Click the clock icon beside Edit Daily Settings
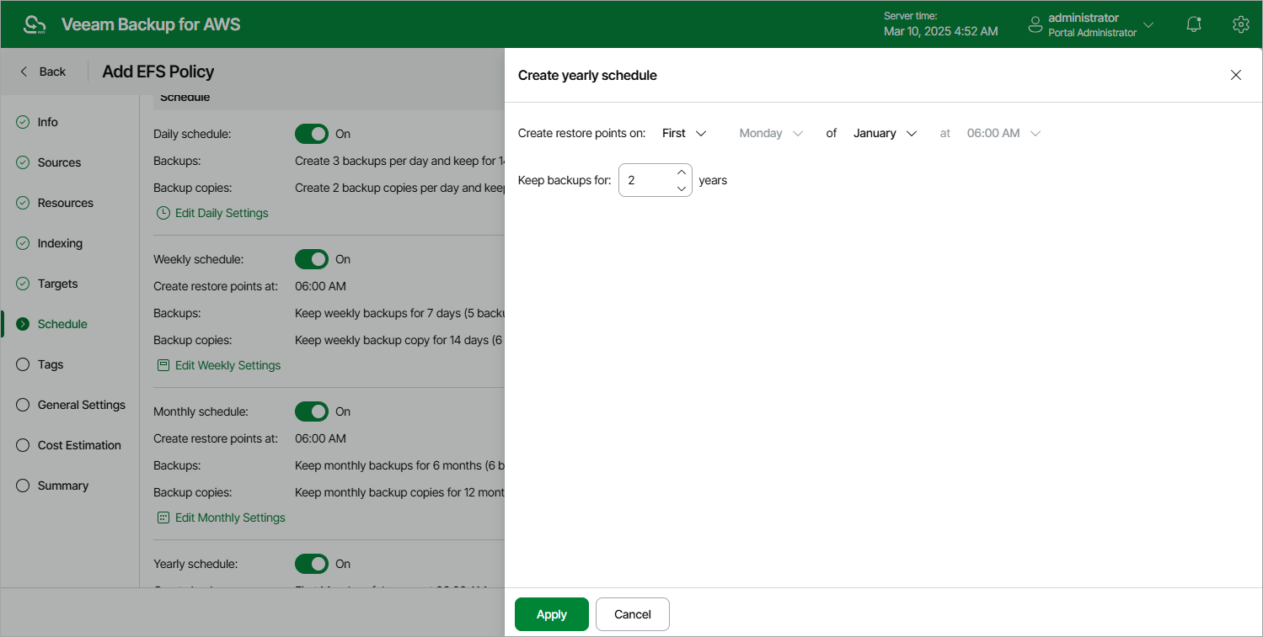 163,213
